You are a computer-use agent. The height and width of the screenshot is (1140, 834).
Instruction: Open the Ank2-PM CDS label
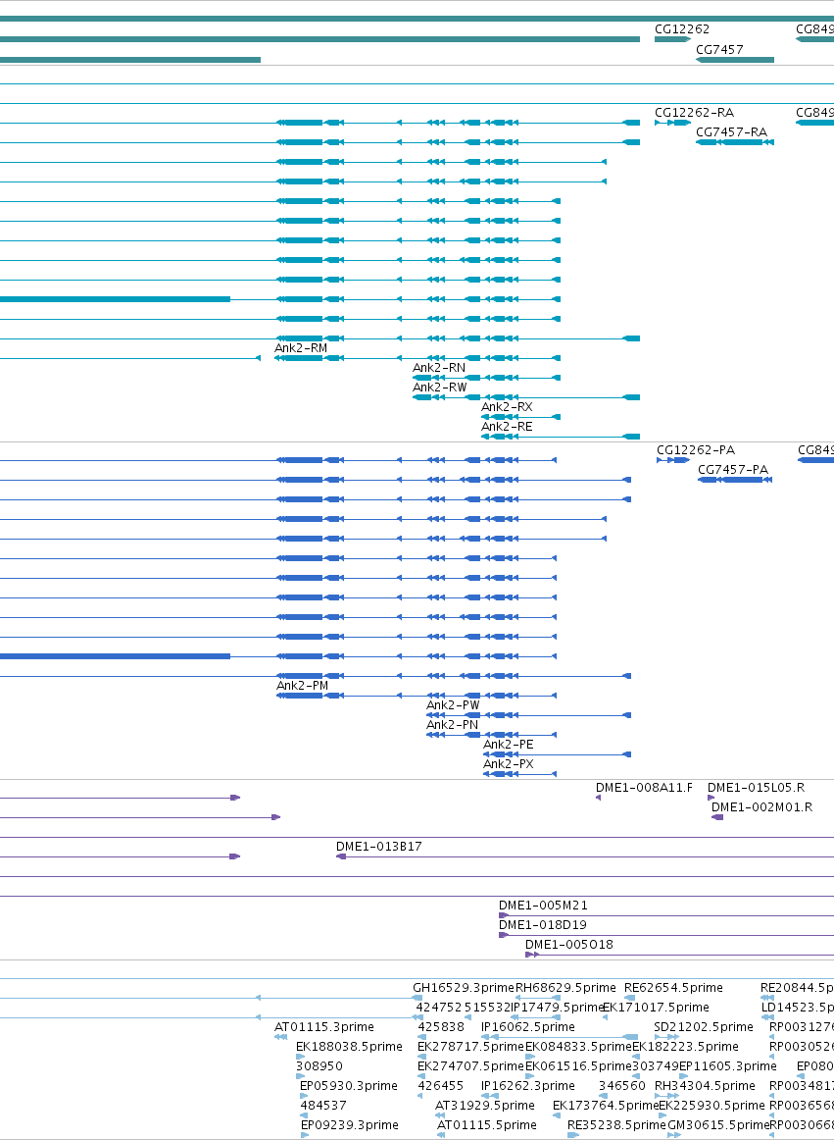coord(302,685)
